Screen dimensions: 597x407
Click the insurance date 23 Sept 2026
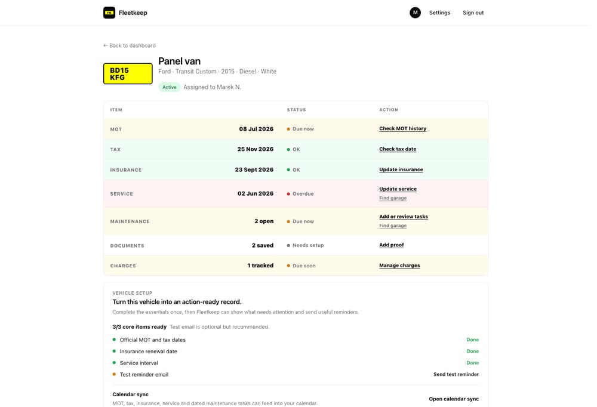[254, 170]
